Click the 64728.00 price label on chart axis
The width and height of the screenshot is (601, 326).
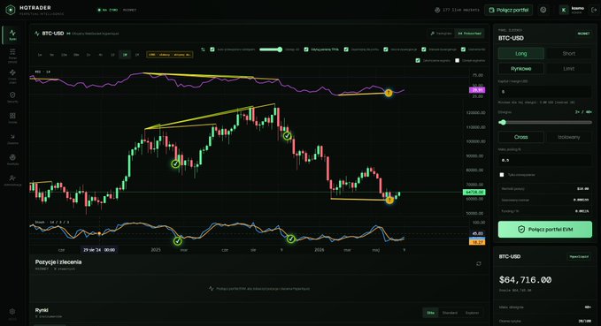click(474, 192)
